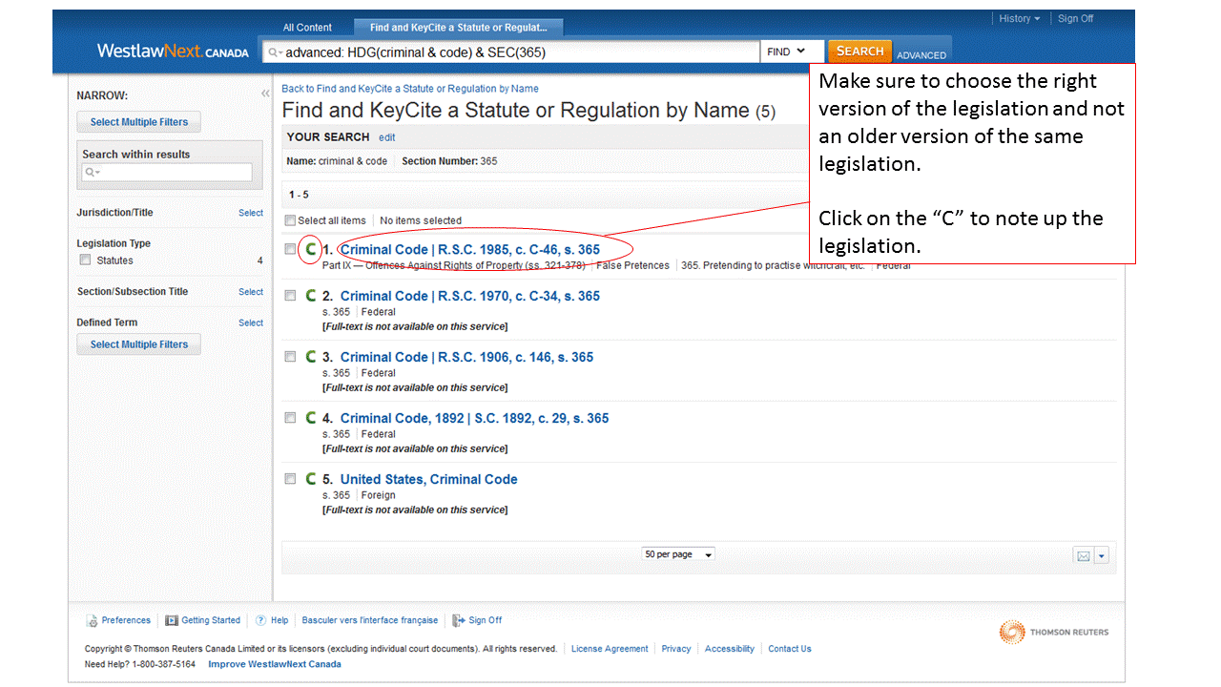This screenshot has width=1221, height=687.
Task: Check the box for result 1 R.S.C. 1985
Action: point(290,249)
